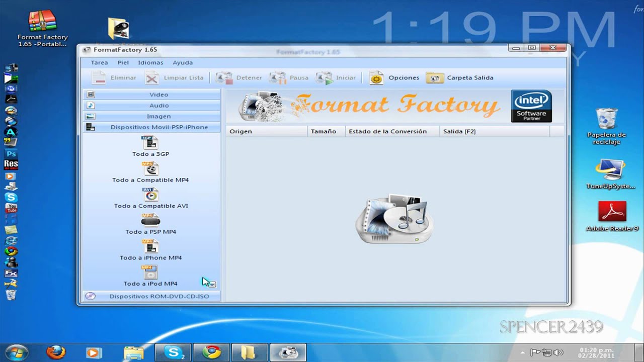Click Estado de la Conversión column header

[x=392, y=131]
